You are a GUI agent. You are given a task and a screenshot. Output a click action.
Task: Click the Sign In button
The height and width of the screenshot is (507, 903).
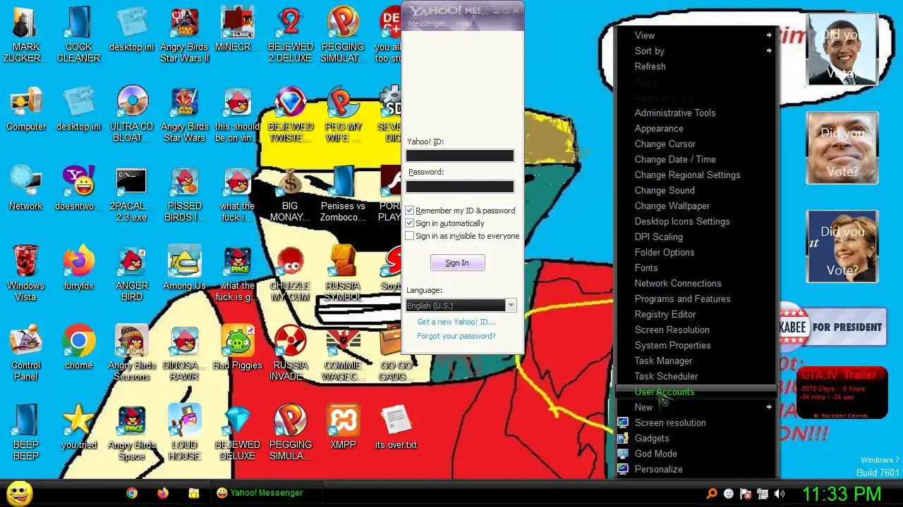tap(457, 263)
